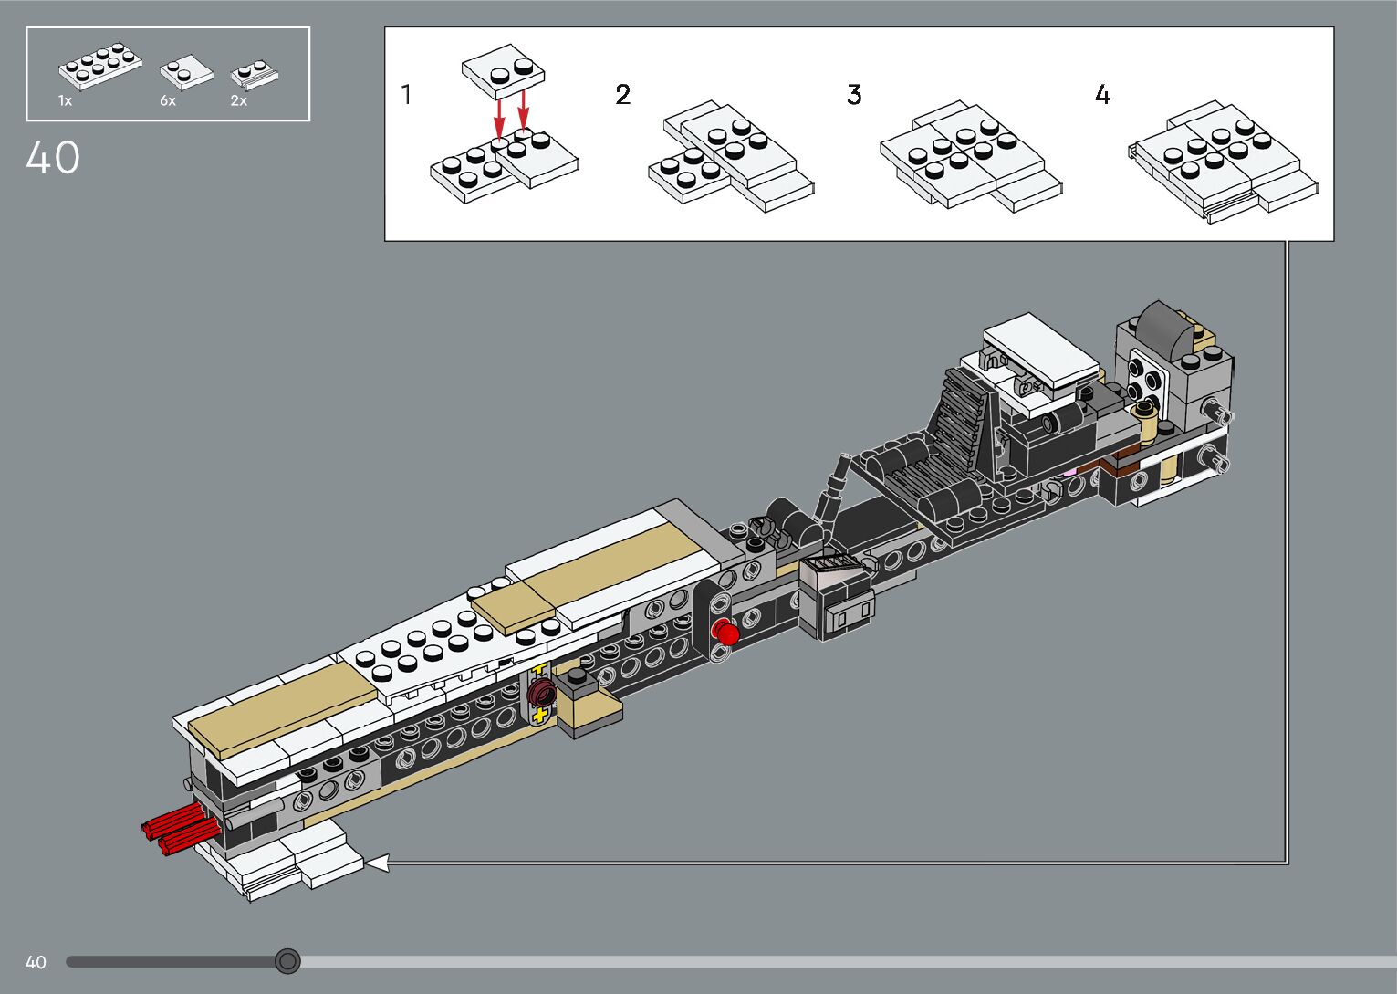Click the page number 40 beside the slider
This screenshot has width=1397, height=994.
tap(36, 962)
